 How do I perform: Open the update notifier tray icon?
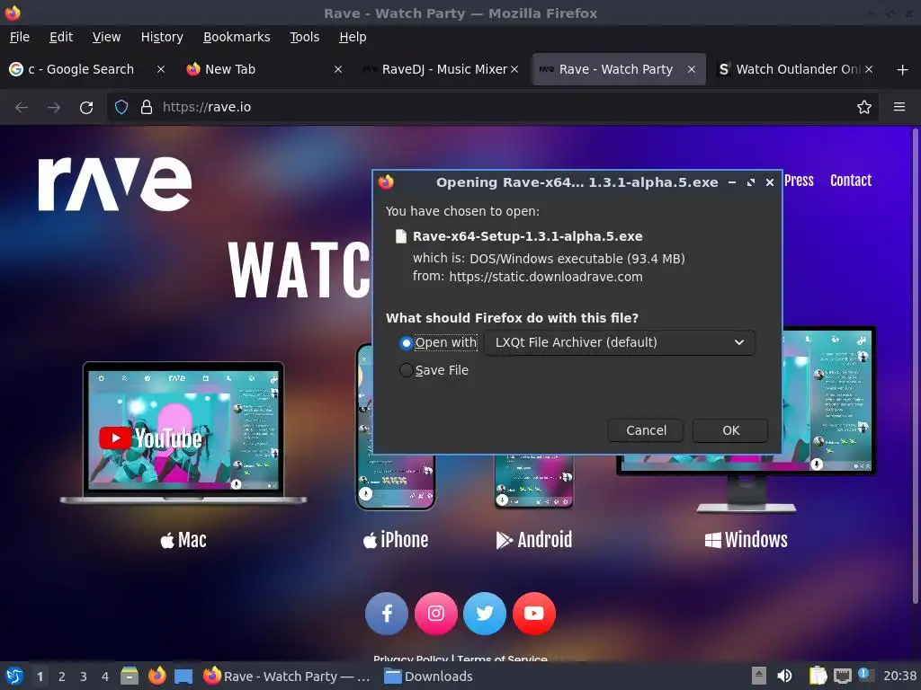[x=866, y=676]
